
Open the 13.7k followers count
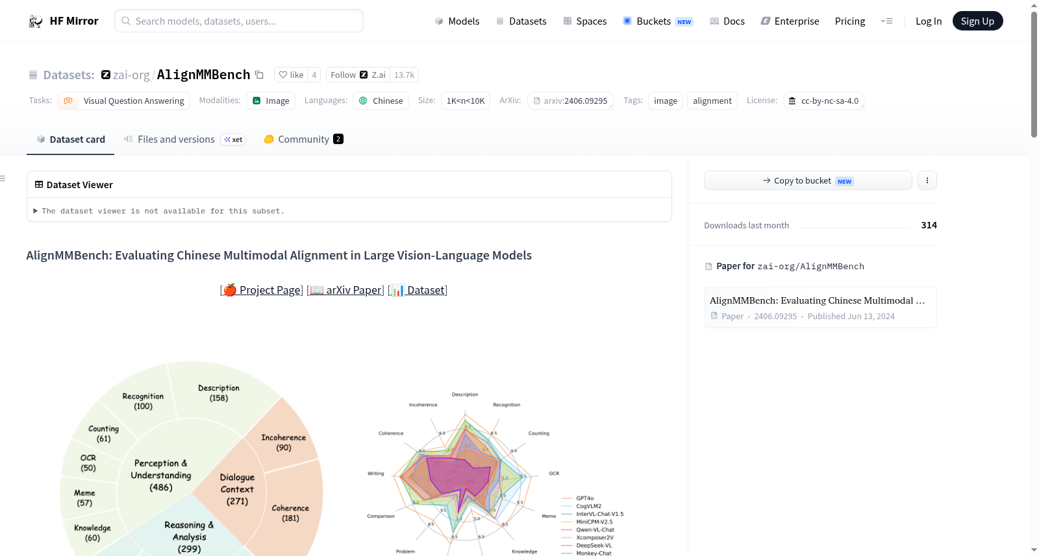click(404, 75)
